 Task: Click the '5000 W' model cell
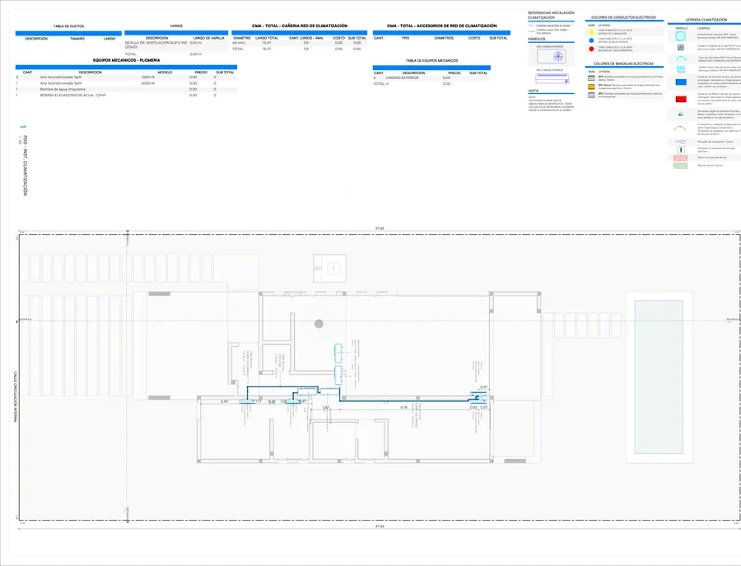148,83
